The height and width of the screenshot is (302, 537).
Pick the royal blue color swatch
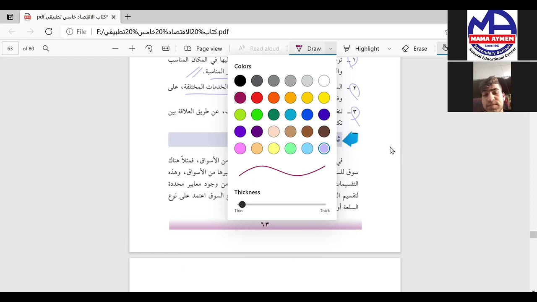[x=307, y=115]
